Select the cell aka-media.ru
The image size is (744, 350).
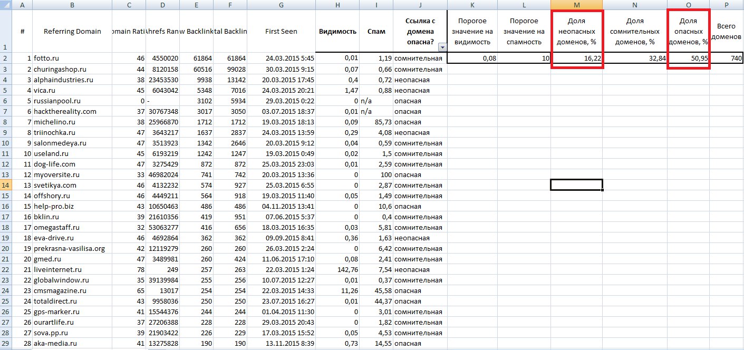coord(72,343)
